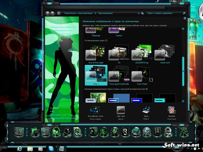Screen dimensions: 203x152
Task: Click the Back navigation arrow button
Action: 48,13
